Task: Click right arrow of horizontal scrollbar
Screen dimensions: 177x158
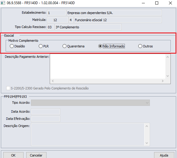Action: point(163,81)
